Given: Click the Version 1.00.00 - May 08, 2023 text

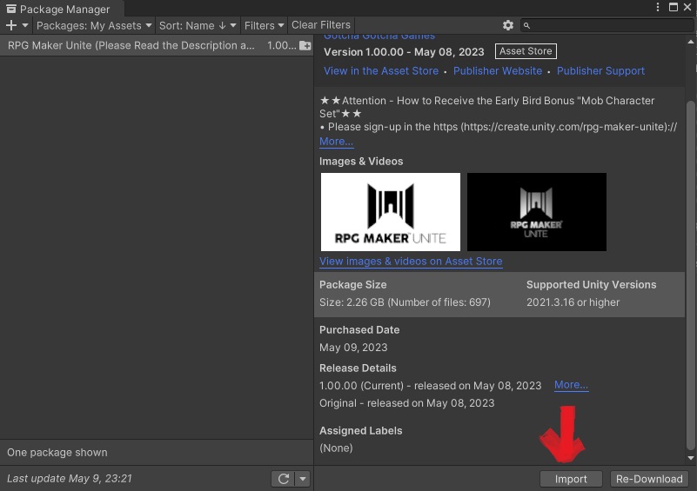Looking at the screenshot, I should coord(404,52).
